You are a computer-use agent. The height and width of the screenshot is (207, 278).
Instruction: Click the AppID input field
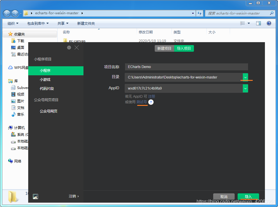pyautogui.click(x=184, y=88)
